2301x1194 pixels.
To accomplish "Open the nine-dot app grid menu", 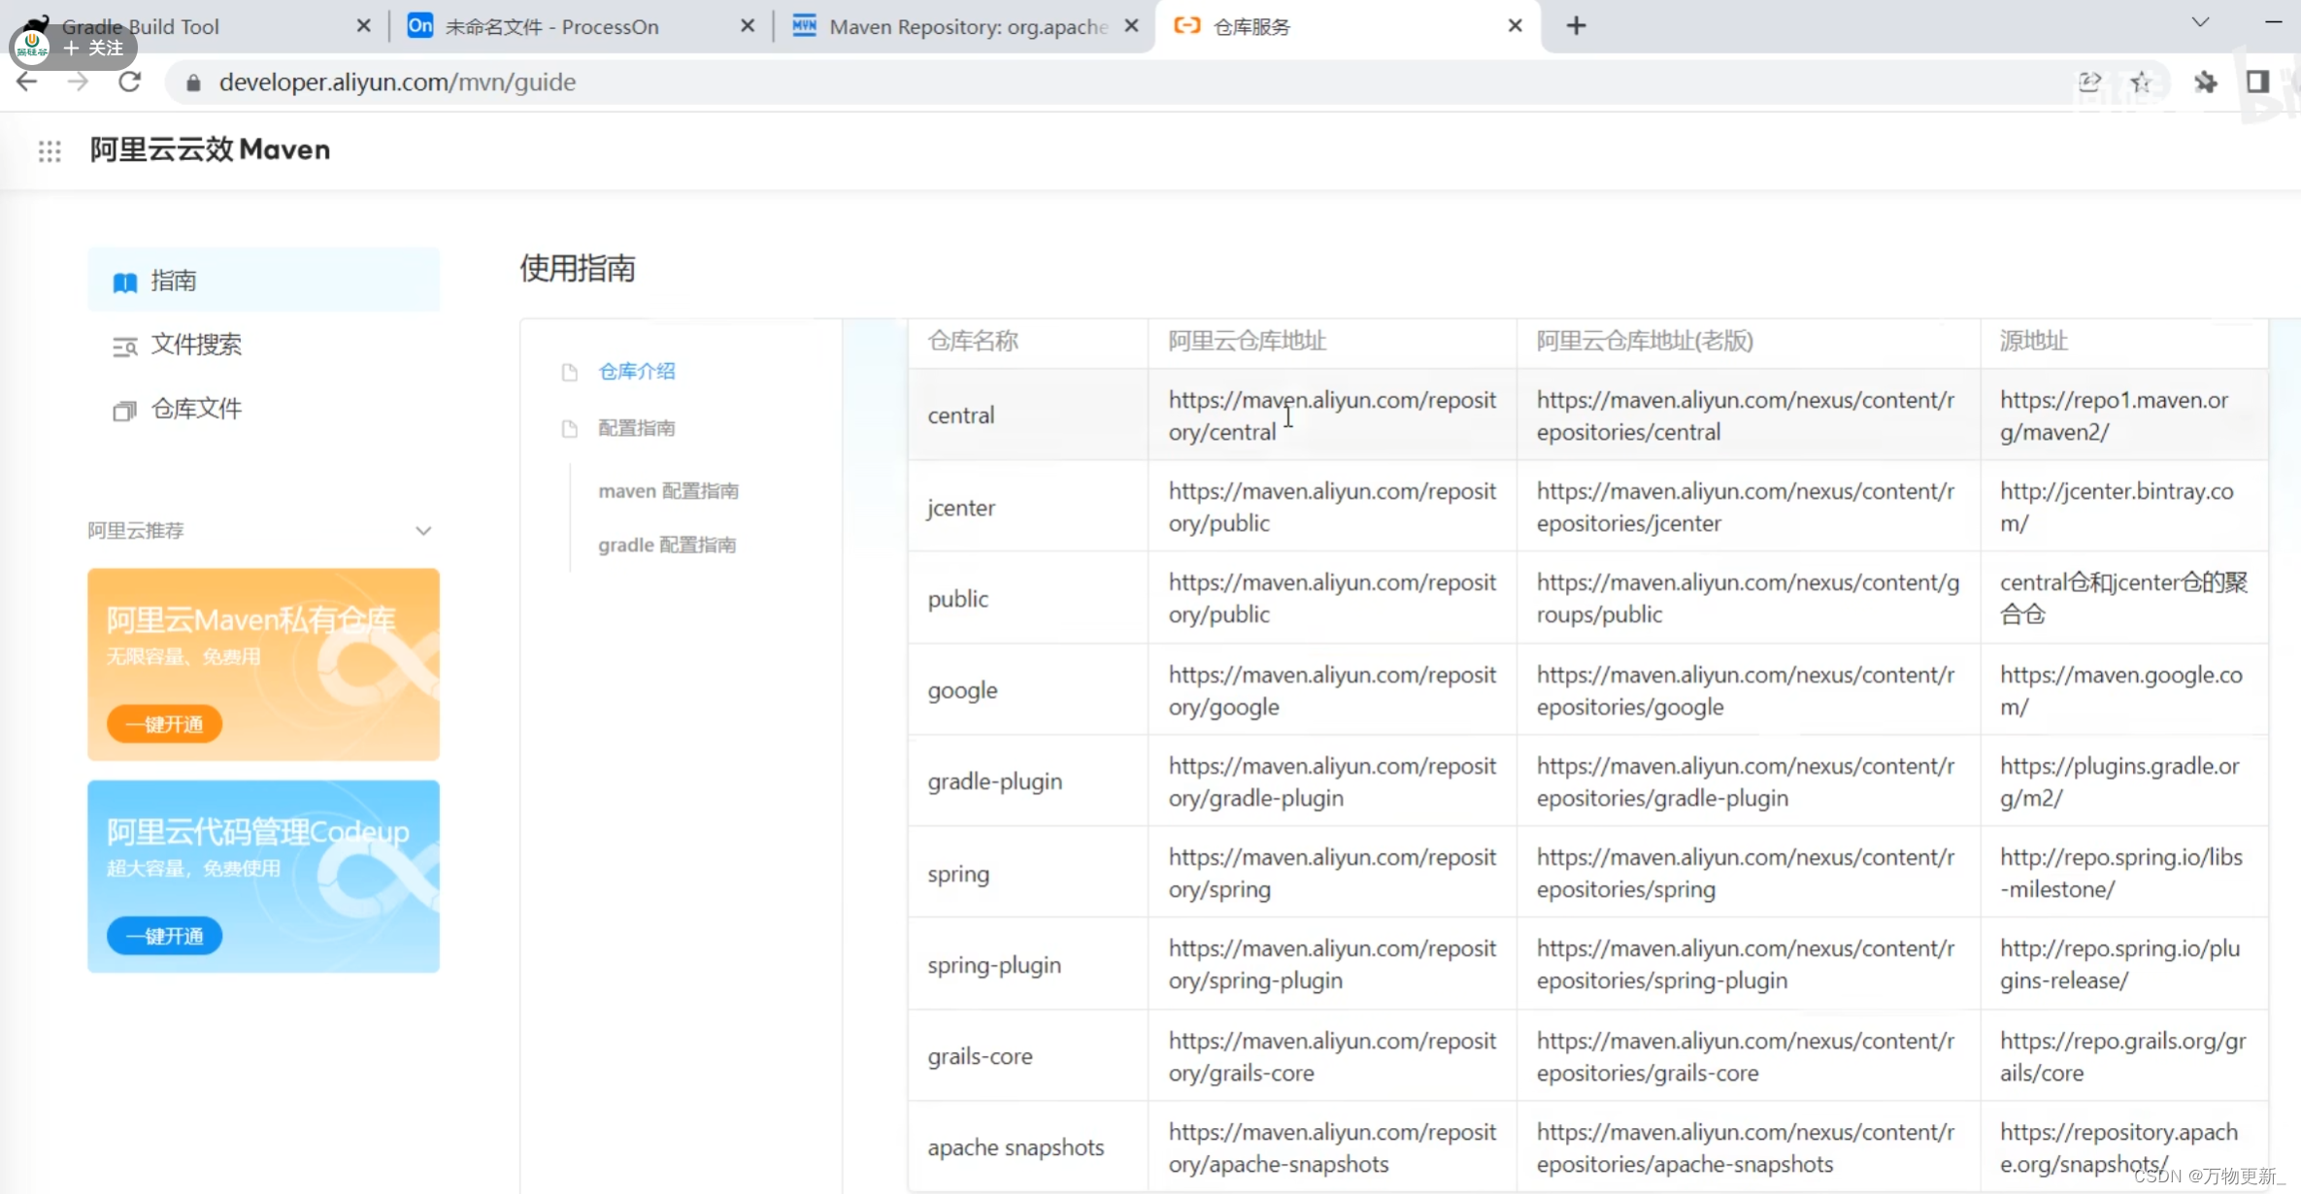I will click(50, 151).
